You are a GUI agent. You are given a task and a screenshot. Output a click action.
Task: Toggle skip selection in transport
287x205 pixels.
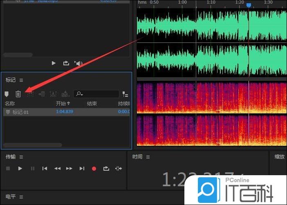coord(119,168)
